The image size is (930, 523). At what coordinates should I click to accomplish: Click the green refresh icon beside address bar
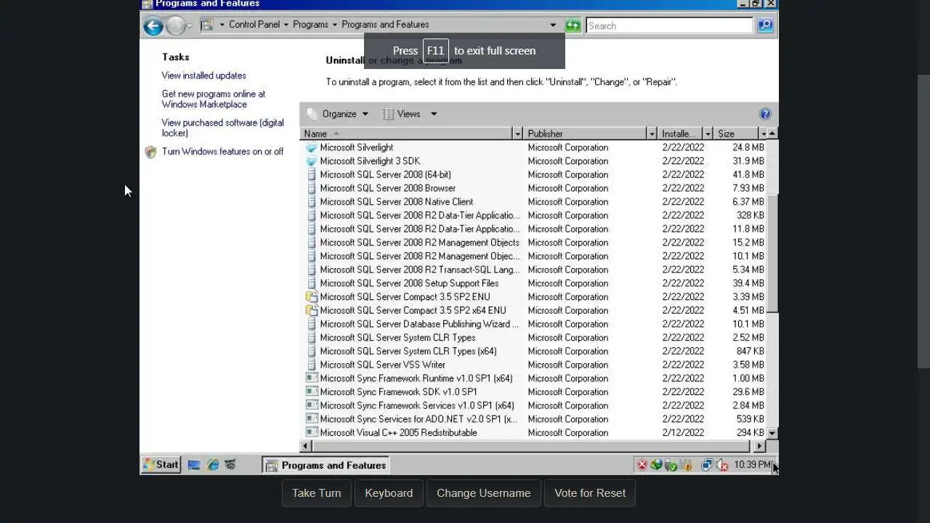pyautogui.click(x=573, y=25)
